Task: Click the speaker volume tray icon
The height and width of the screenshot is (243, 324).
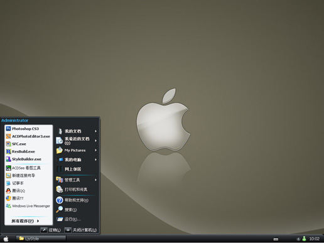Action: tap(298, 239)
